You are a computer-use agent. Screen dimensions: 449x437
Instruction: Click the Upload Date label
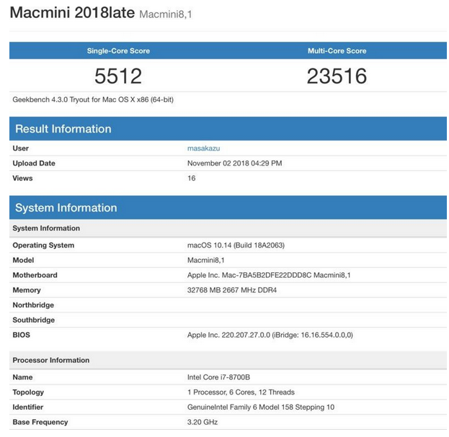tap(34, 163)
